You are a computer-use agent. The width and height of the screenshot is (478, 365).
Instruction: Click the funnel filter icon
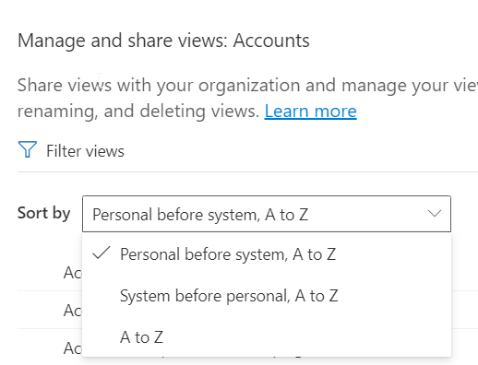point(28,149)
